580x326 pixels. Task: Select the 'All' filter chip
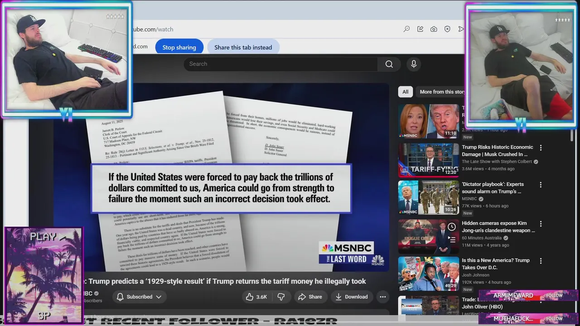(406, 92)
